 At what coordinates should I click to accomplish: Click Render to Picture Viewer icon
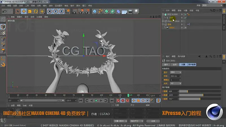(81, 11)
